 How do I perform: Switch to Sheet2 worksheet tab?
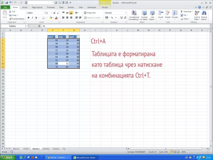click(x=46, y=149)
